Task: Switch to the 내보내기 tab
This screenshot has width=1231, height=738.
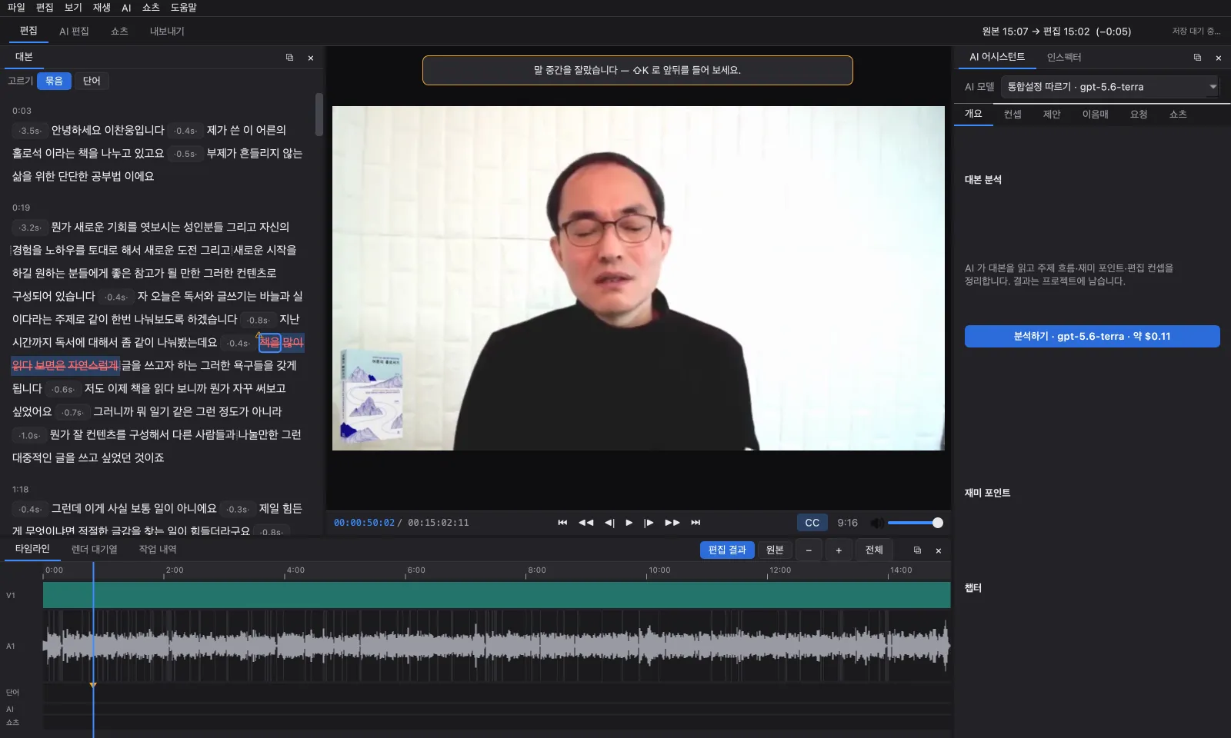Action: coord(167,32)
